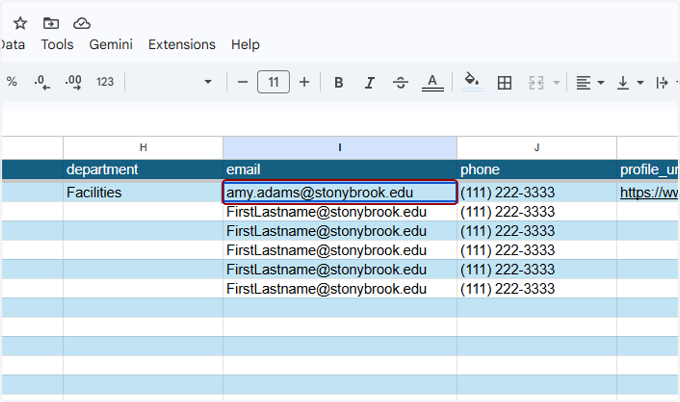Click the move to folder icon
The height and width of the screenshot is (402, 680).
pyautogui.click(x=51, y=23)
